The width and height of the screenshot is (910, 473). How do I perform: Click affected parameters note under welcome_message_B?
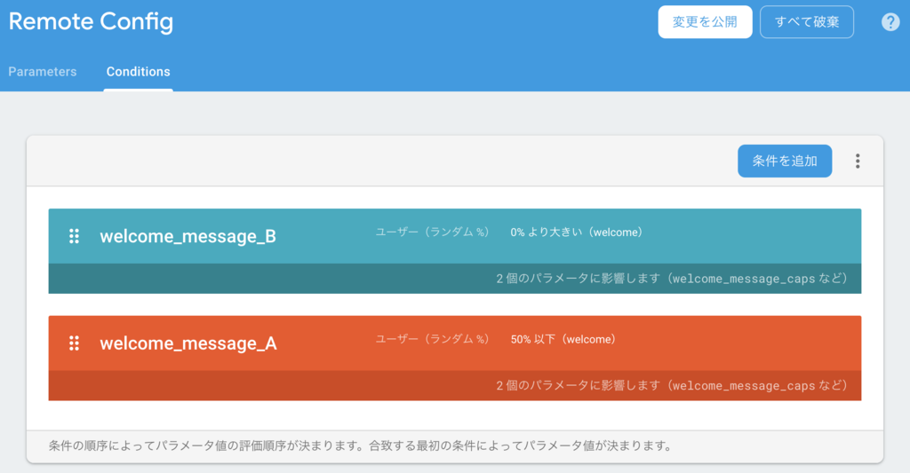[672, 279]
